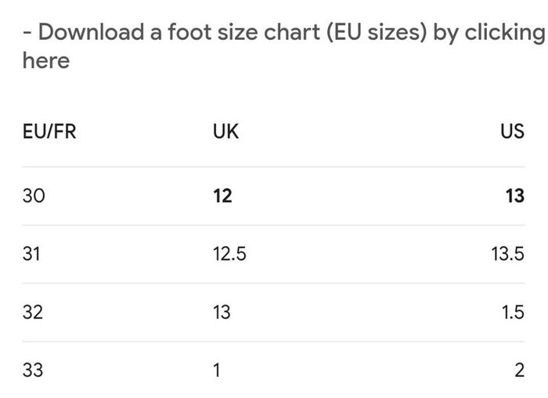Image resolution: width=548 pixels, height=398 pixels.
Task: Click the word 'here' link
Action: tap(46, 60)
